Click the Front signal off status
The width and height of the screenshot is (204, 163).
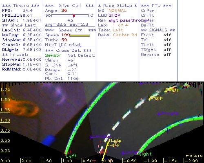click(167, 35)
